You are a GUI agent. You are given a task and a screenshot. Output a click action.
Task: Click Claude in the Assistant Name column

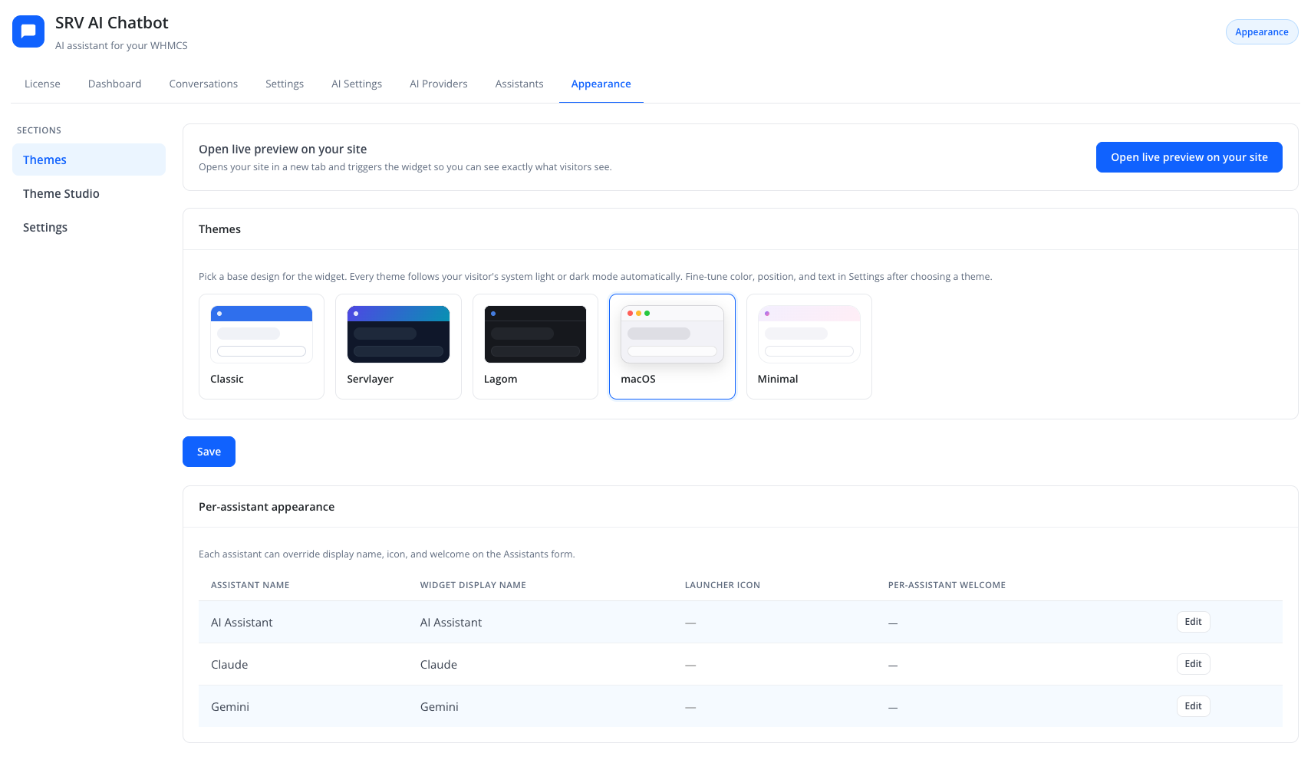point(229,665)
